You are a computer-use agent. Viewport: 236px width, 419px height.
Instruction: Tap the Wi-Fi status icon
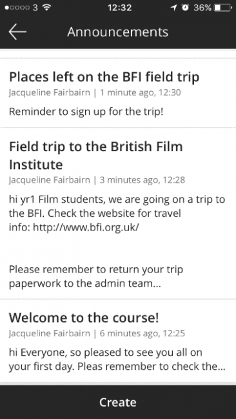pos(47,8)
